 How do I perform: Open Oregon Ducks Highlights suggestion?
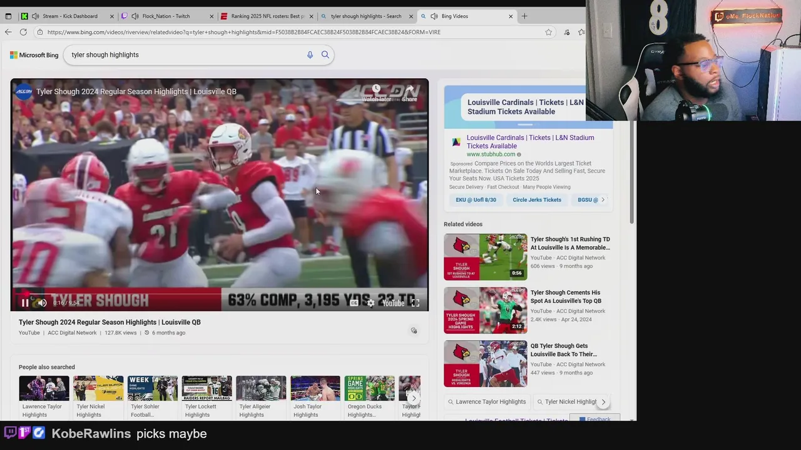(x=369, y=397)
